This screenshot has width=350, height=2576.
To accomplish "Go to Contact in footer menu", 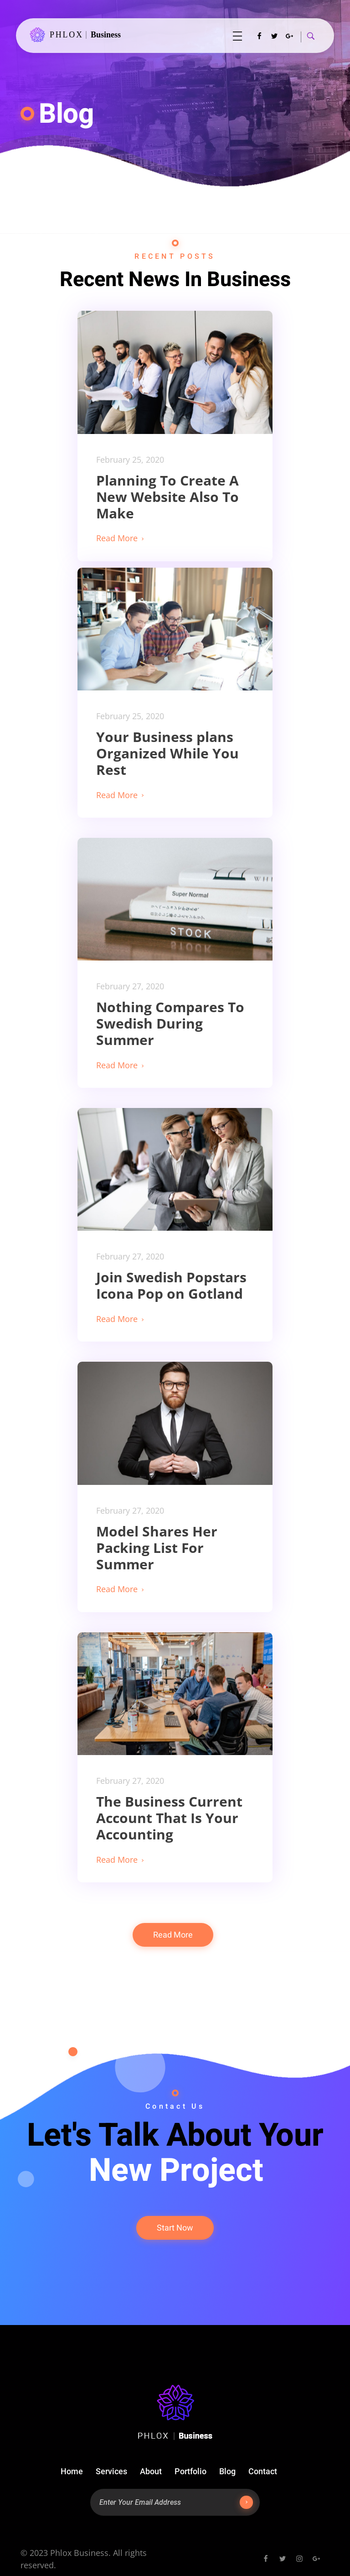I will pos(262,2471).
